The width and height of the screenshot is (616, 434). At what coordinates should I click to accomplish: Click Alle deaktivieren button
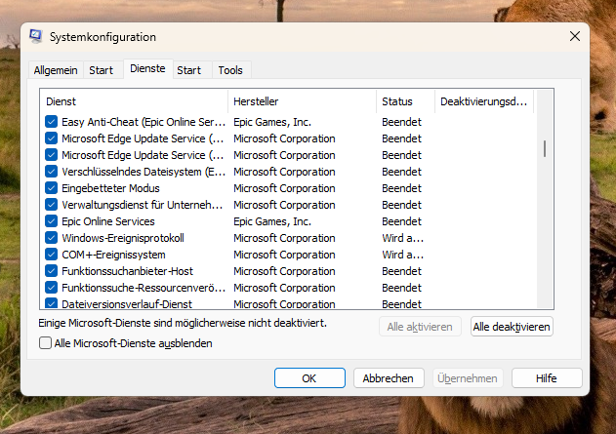(512, 327)
